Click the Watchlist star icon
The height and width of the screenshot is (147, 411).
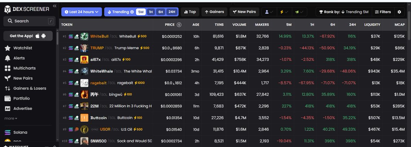[x=8, y=48]
